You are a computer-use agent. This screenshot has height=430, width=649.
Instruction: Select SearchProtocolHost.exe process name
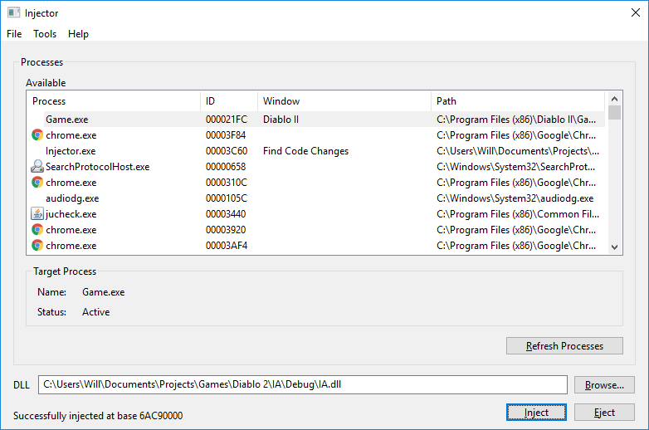98,167
